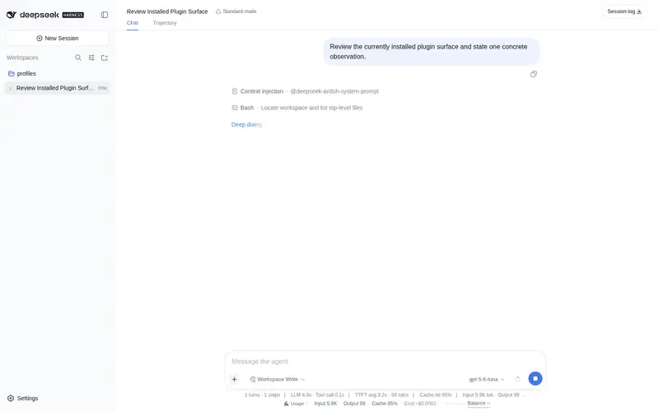
Task: Open Settings
Action: pyautogui.click(x=23, y=398)
